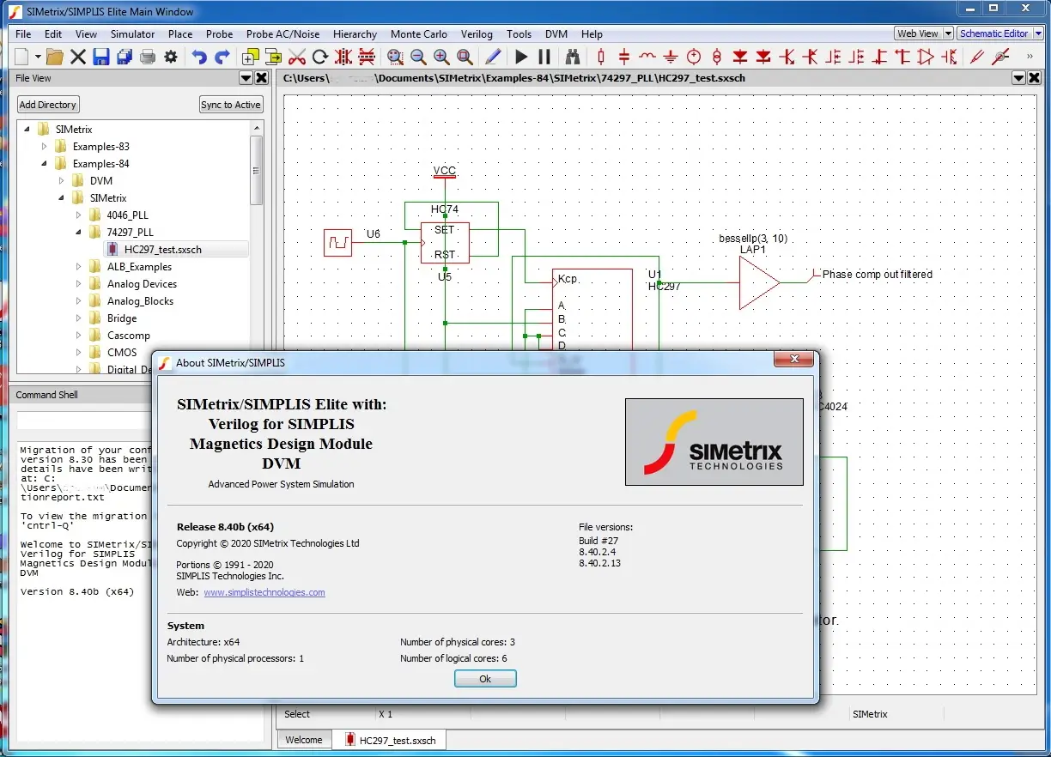This screenshot has width=1051, height=757.
Task: Place an inductor from the toolbar
Action: 647,57
